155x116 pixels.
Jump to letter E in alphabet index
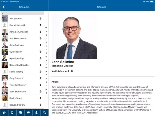coord(46,46)
